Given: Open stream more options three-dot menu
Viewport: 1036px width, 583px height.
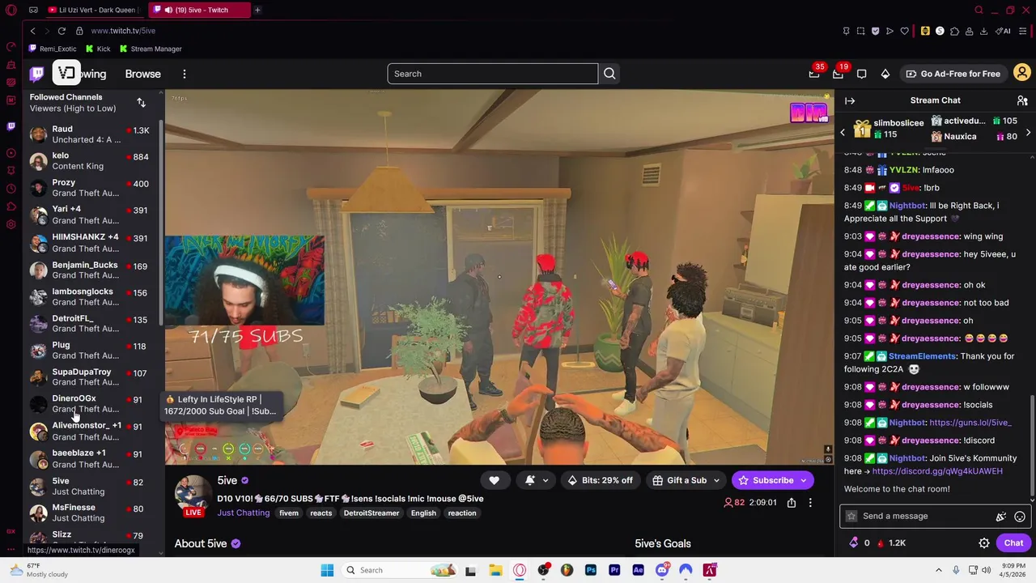Looking at the screenshot, I should coord(810,502).
